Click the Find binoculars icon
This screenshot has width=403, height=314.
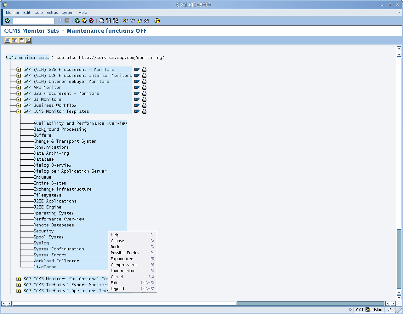pyautogui.click(x=108, y=21)
